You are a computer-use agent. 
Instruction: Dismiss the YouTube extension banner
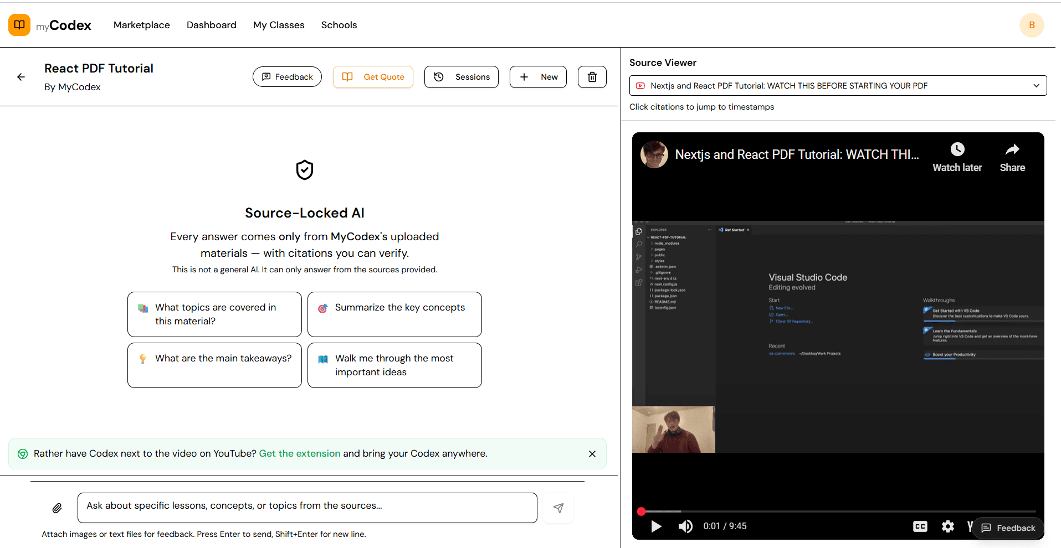(x=592, y=453)
